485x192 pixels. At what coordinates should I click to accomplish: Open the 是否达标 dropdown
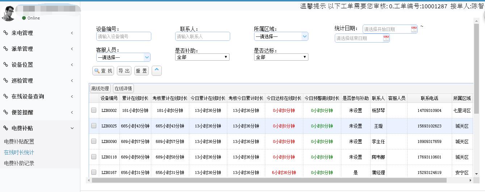(281, 57)
